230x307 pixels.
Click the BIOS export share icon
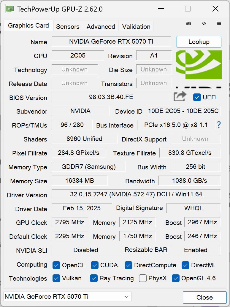click(180, 96)
